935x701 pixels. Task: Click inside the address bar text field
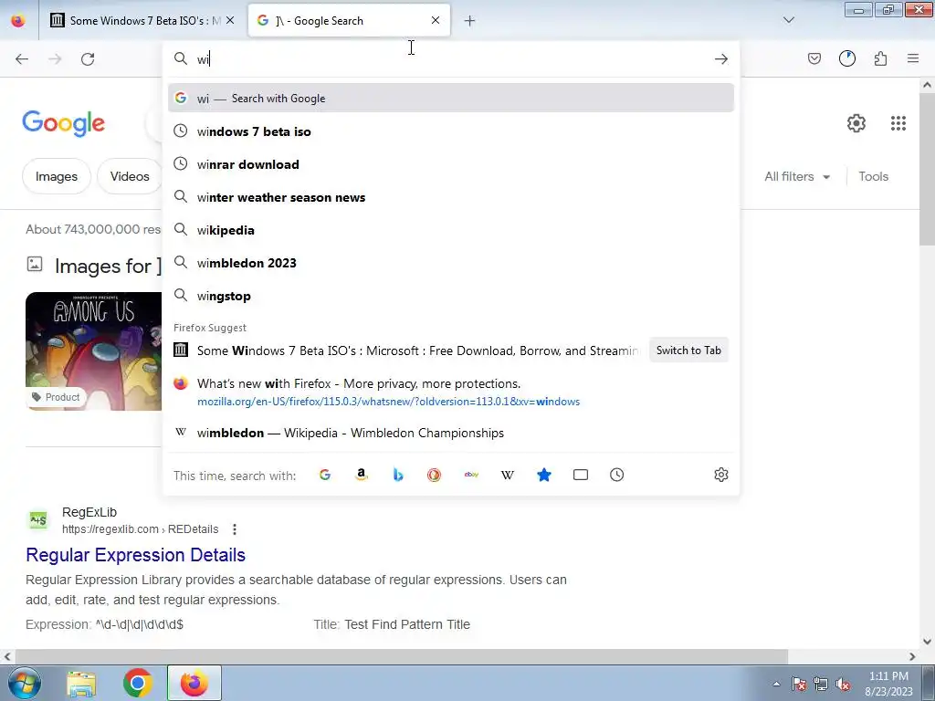[451, 59]
